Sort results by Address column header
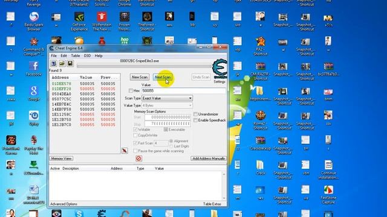The height and width of the screenshot is (217, 387). [60, 77]
